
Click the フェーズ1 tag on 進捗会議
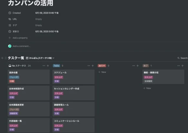14,77
